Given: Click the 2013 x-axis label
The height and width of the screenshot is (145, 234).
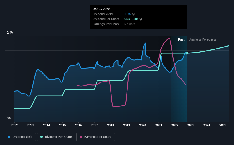Looking at the screenshot, I should [30, 125].
